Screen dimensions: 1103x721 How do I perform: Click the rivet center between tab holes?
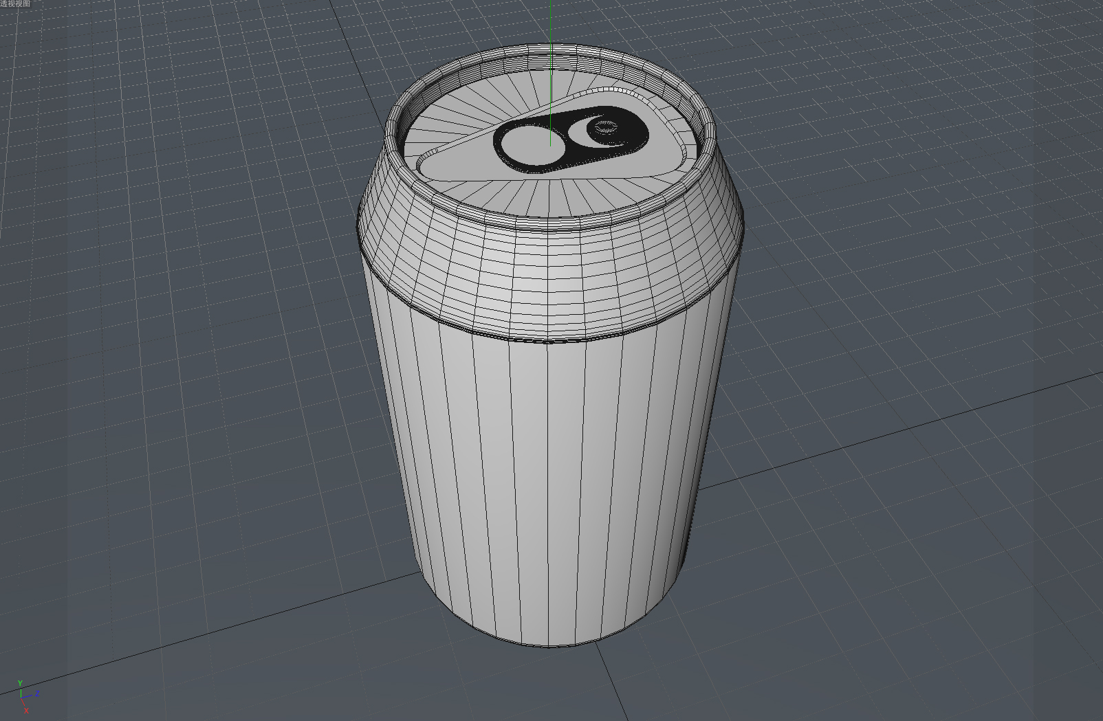(604, 128)
